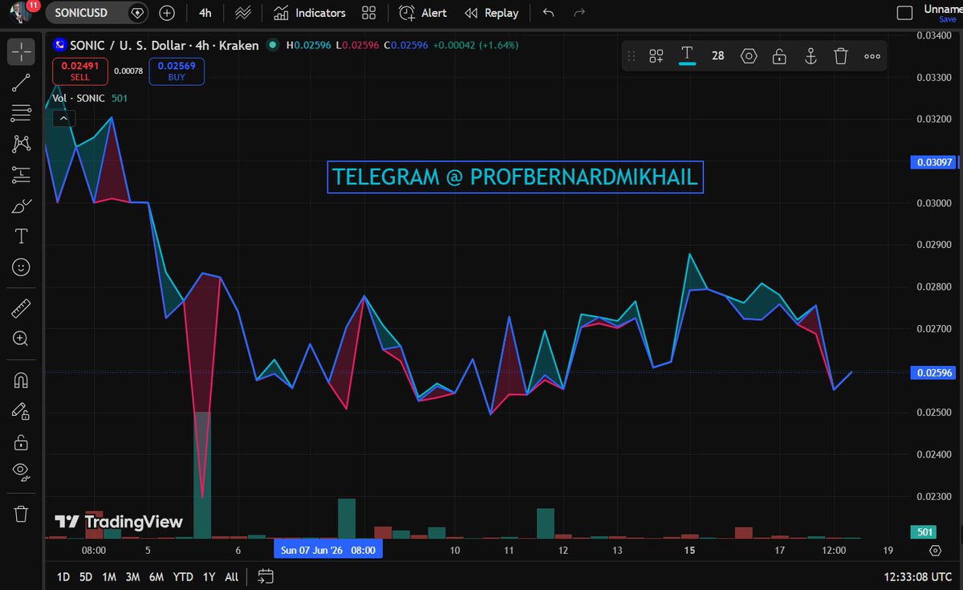Toggle stay in drawing mode
This screenshot has height=590, width=963.
(x=21, y=411)
